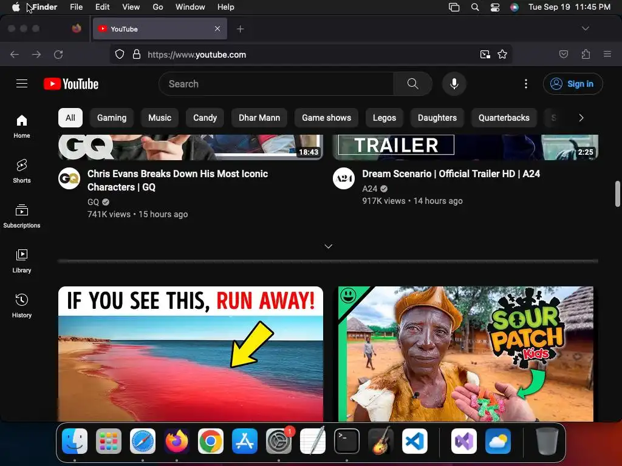Toggle picture-in-picture icon in address bar
The height and width of the screenshot is (466, 622).
[485, 54]
